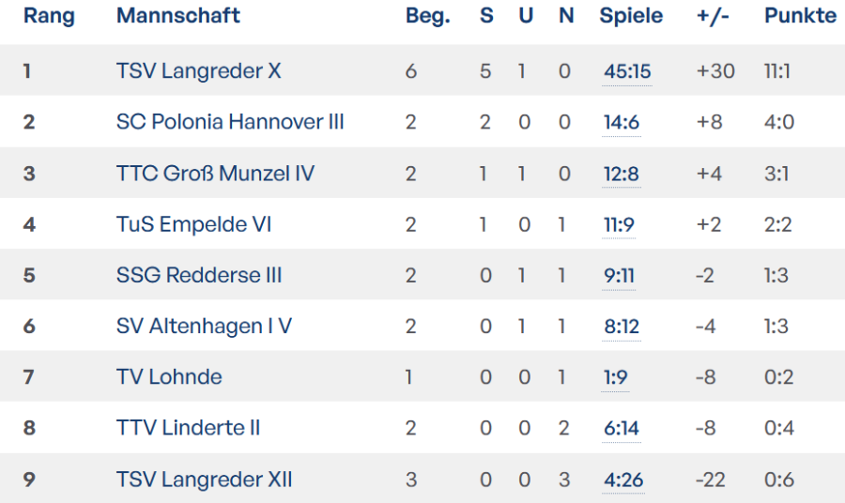845x503 pixels.
Task: Open the 11:9 games score details
Action: pyautogui.click(x=620, y=224)
